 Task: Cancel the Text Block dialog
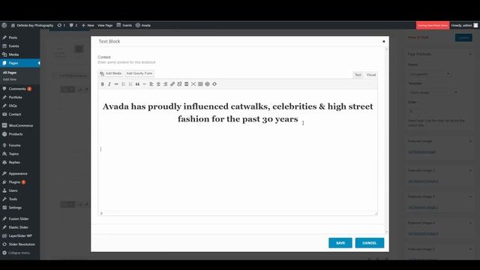370,243
